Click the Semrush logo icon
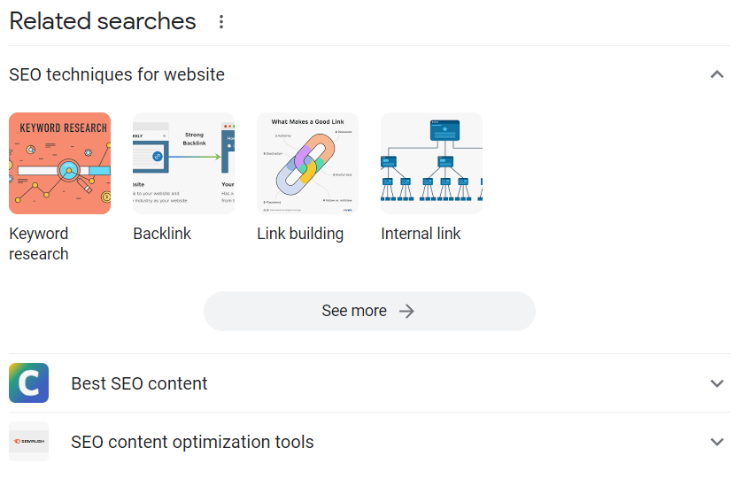Screen dimensions: 742x479 click(x=28, y=442)
